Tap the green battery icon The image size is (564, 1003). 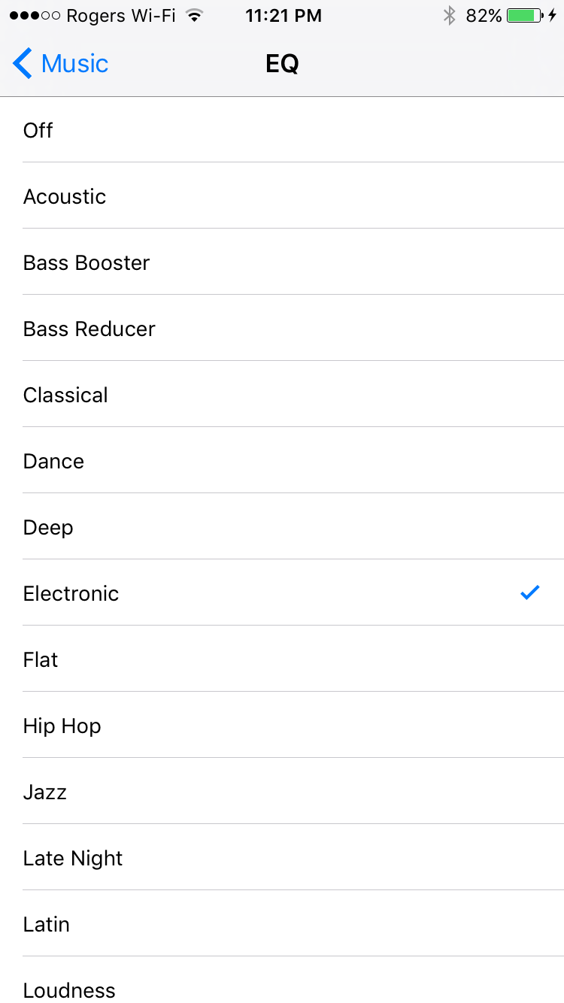click(x=524, y=16)
